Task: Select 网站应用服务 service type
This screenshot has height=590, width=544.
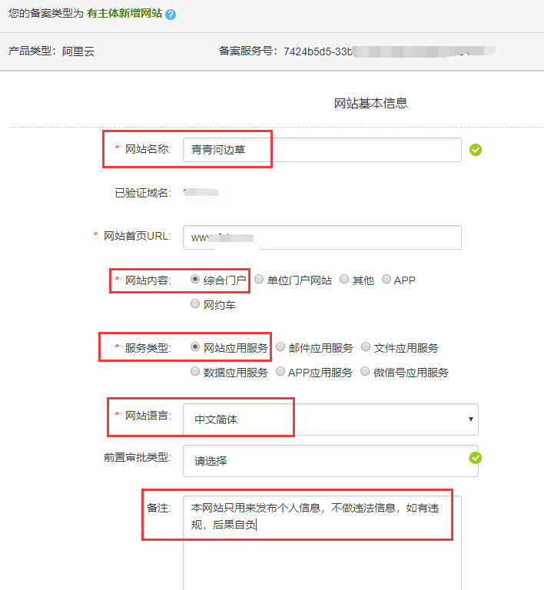Action: point(195,347)
